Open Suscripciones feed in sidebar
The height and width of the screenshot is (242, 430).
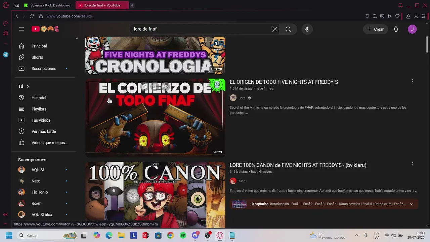coord(44,69)
